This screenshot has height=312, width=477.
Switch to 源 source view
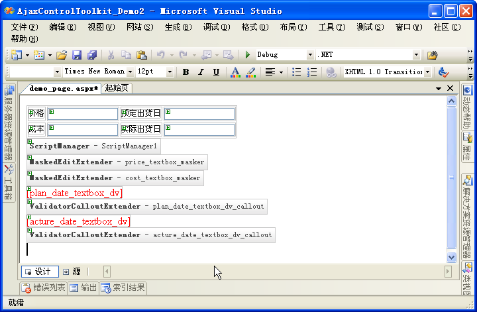pyautogui.click(x=72, y=272)
